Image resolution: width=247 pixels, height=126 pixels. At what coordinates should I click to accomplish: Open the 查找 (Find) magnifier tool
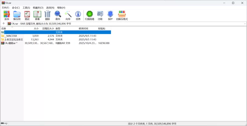coord(58,15)
